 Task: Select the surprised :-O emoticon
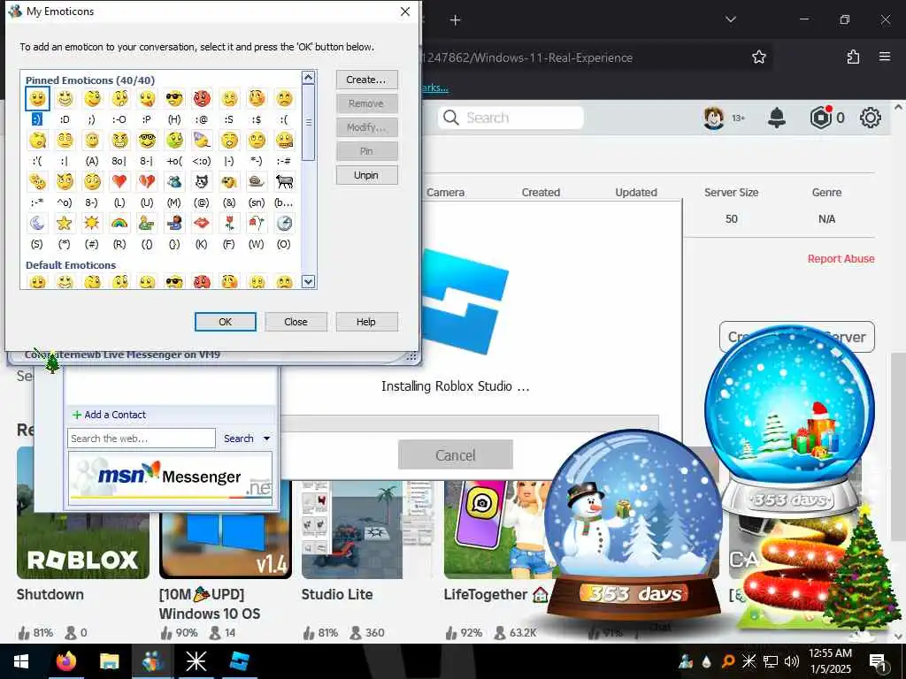pos(119,99)
